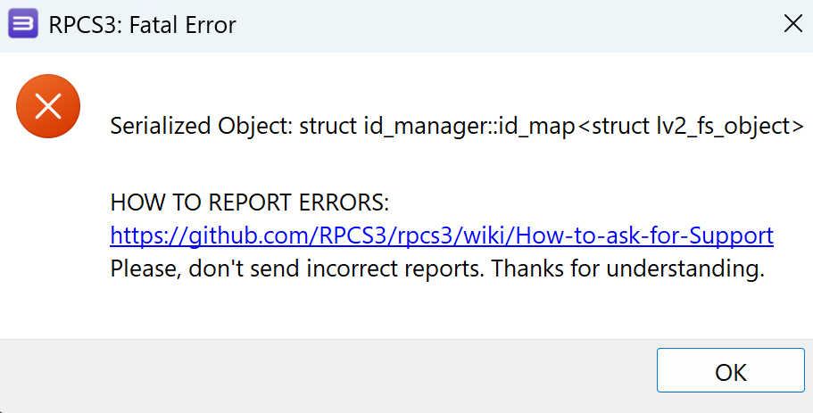Image resolution: width=813 pixels, height=413 pixels.
Task: Click the "Please, don't send incorrect reports" line
Action: [x=296, y=268]
